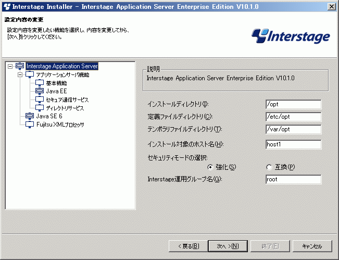The height and width of the screenshot is (260, 339).
Task: Collapse the Interstage Application Server tree root
Action: 10,66
